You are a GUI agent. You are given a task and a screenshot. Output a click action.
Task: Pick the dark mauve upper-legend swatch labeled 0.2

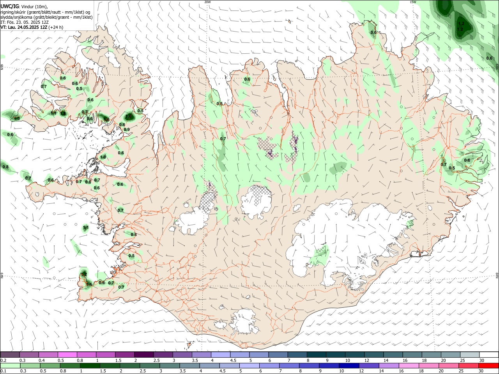10,355
